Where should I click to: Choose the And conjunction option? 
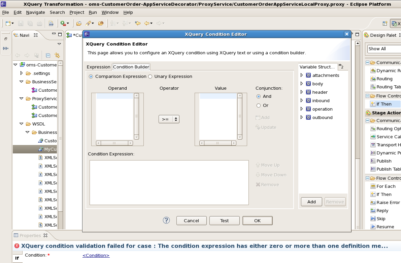tap(259, 96)
